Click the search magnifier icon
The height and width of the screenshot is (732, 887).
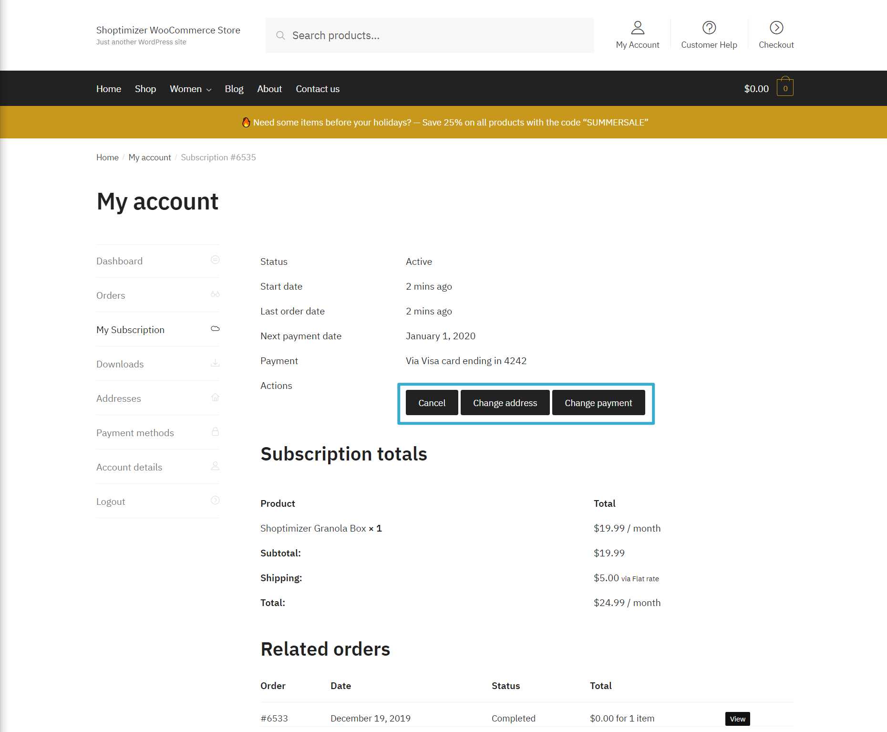pyautogui.click(x=280, y=35)
